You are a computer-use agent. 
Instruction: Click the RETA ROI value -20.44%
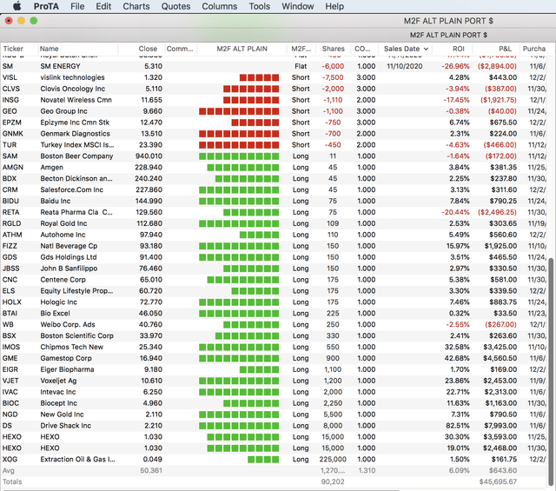click(x=455, y=212)
